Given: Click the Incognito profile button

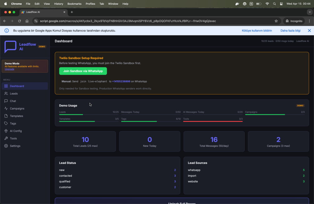Looking at the screenshot, I should [294, 21].
